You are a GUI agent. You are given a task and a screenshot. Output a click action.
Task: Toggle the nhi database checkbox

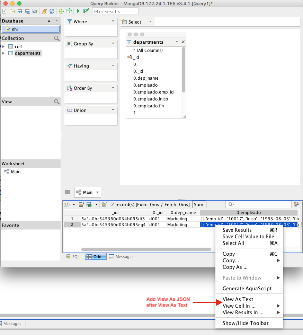click(x=8, y=29)
